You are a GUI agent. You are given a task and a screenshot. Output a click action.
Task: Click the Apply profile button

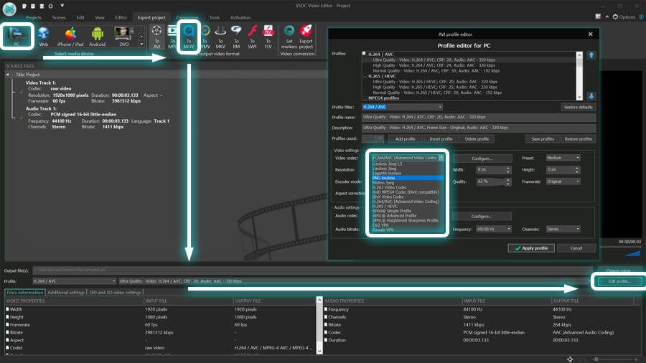click(531, 248)
